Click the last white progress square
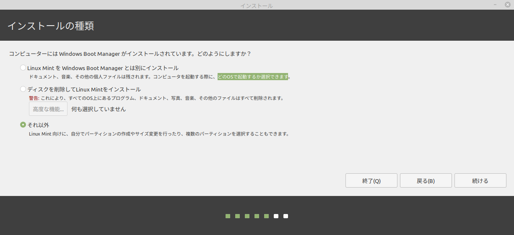The image size is (514, 235). (x=286, y=216)
